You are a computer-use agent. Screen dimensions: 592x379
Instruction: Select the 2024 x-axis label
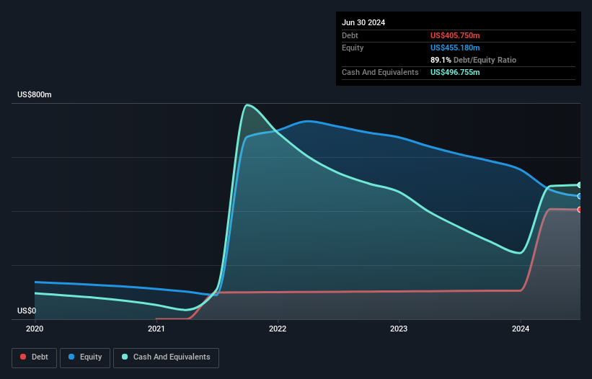(x=521, y=329)
